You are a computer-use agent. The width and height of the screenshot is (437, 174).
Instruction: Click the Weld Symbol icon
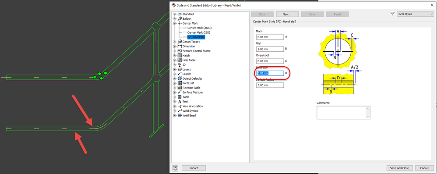point(180,111)
